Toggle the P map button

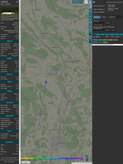90,31
